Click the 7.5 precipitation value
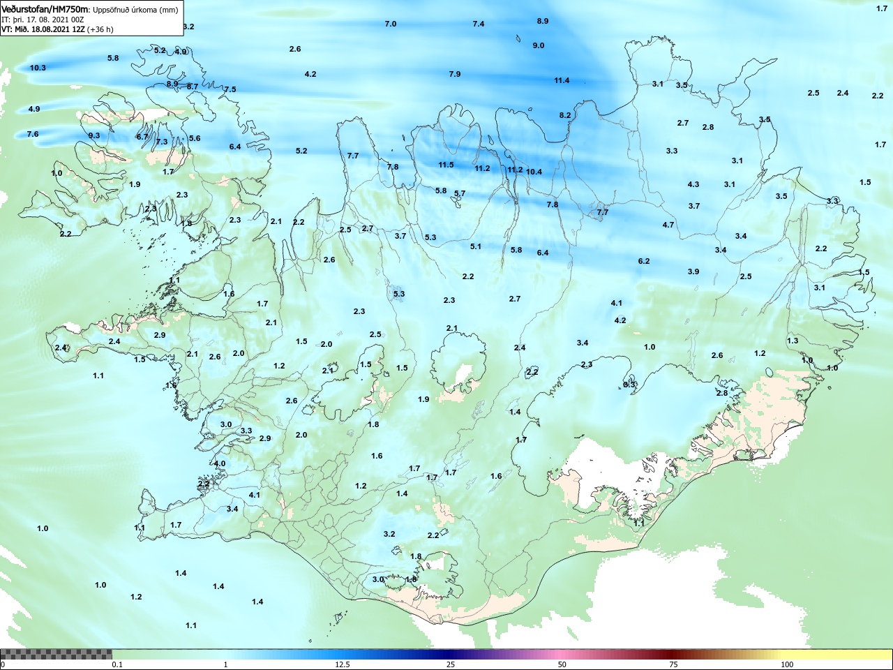893x670 pixels. [x=230, y=89]
